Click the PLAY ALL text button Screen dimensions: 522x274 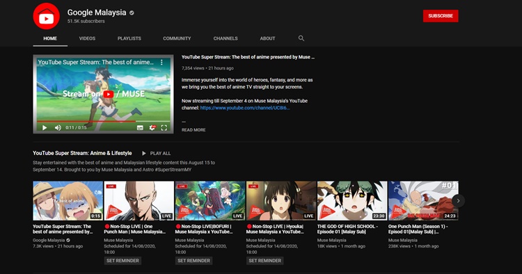160,153
